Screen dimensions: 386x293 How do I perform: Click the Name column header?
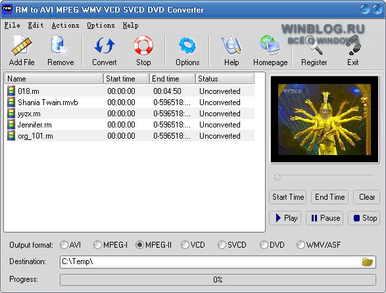point(54,79)
